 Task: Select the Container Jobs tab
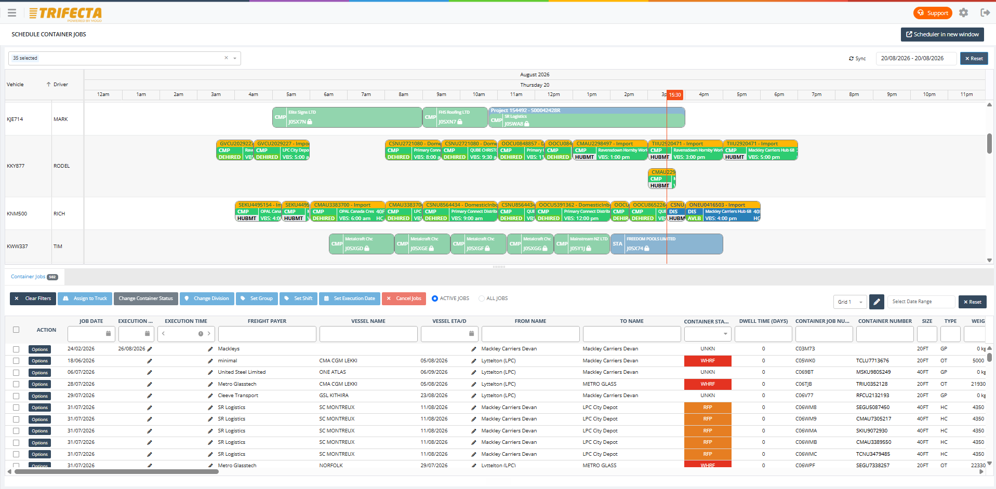click(x=34, y=277)
